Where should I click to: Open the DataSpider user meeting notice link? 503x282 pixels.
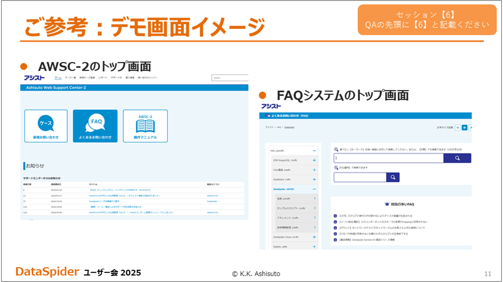[x=104, y=201]
